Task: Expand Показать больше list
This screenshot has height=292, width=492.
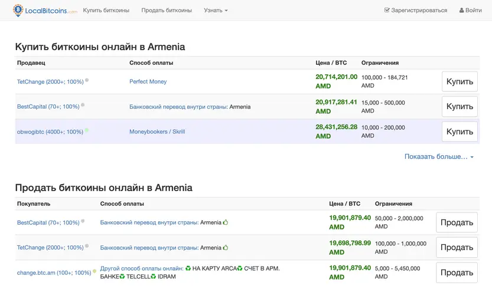Action: click(439, 157)
